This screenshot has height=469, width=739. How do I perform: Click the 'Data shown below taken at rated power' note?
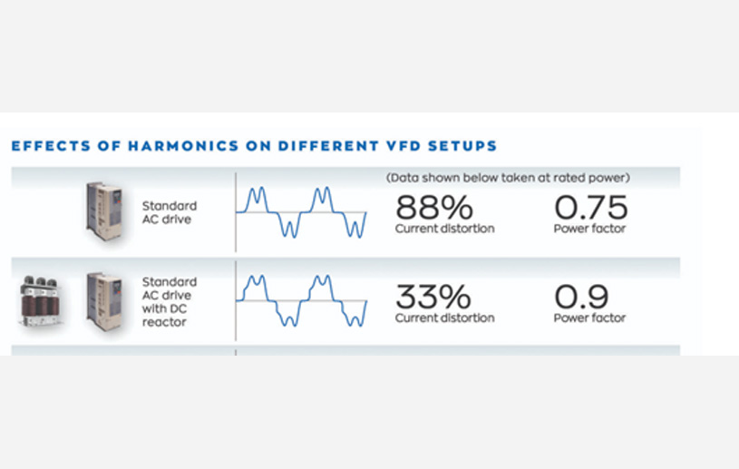coord(508,178)
